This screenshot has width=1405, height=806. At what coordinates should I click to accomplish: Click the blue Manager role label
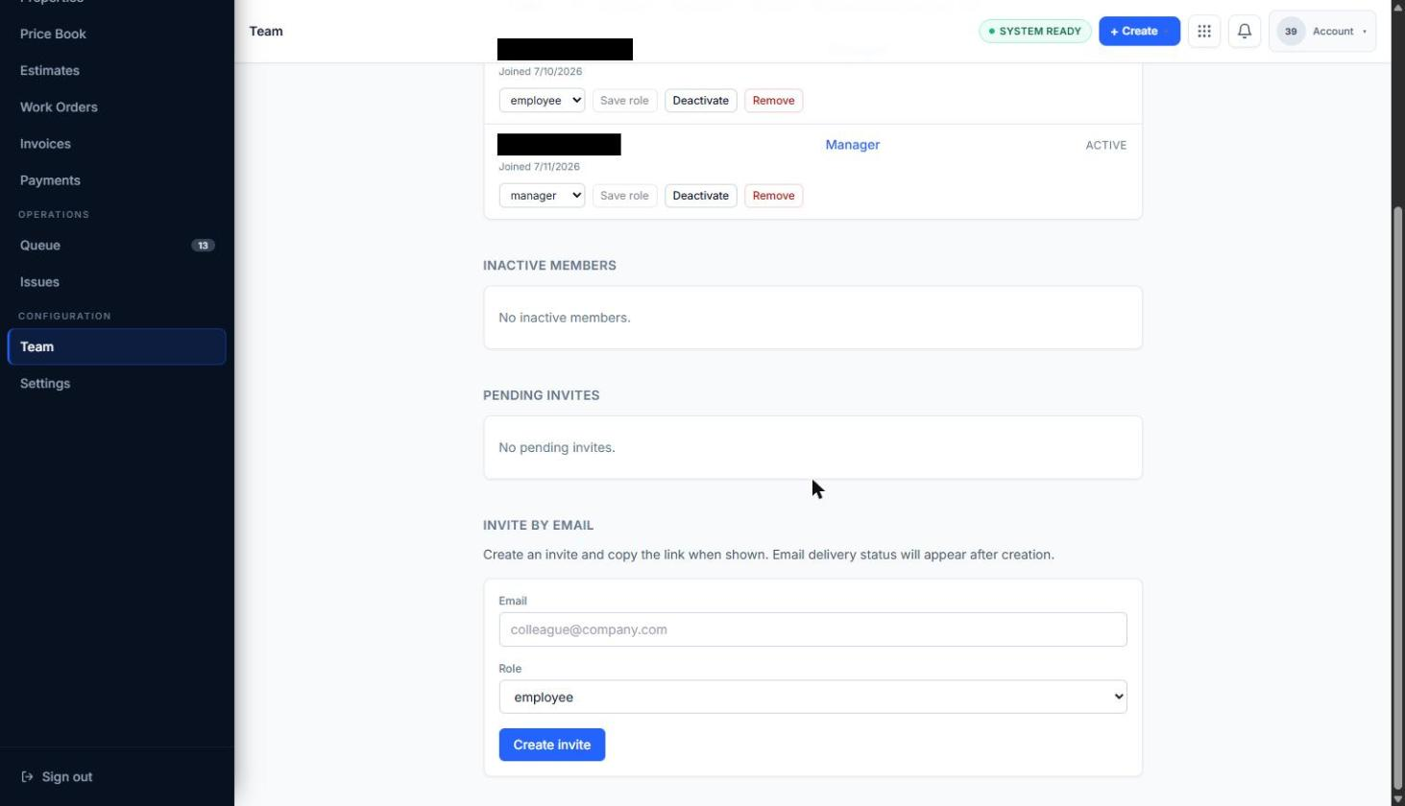[853, 145]
